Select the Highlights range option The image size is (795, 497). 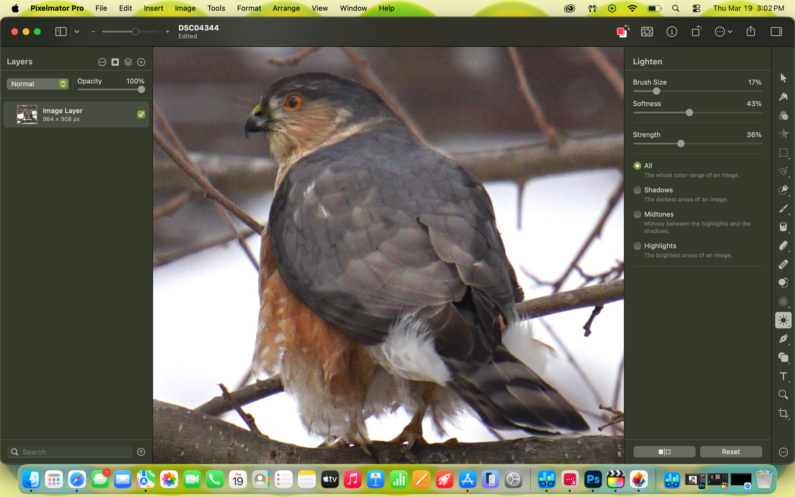[637, 246]
